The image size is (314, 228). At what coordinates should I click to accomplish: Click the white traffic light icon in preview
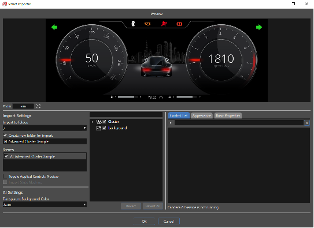[x=133, y=24]
